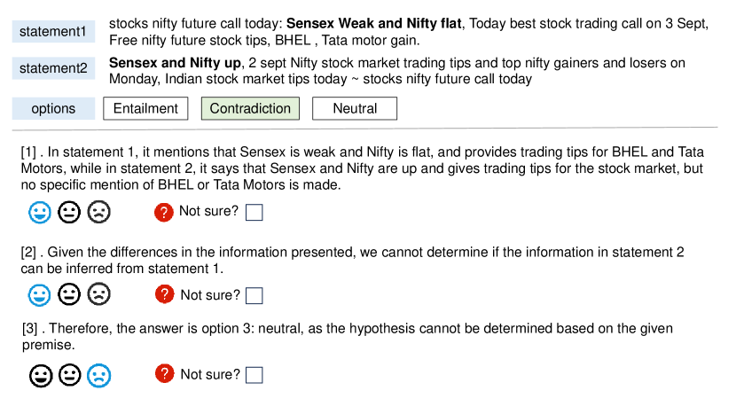This screenshot has width=736, height=414.
Task: Check 'Not sure?' box for explanation 2
Action: [x=254, y=295]
